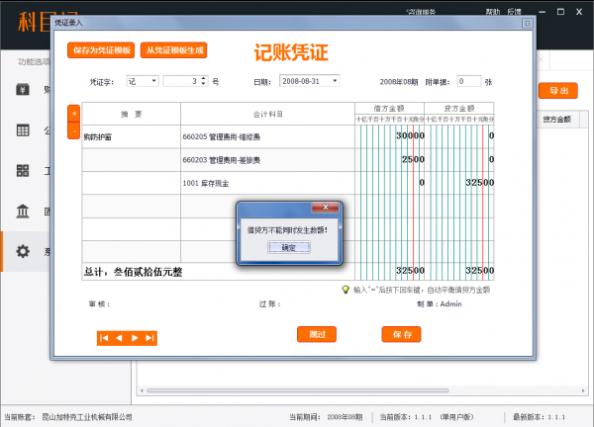The image size is (594, 427).
Task: Click the 保存 button
Action: pyautogui.click(x=401, y=334)
